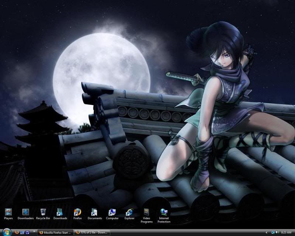Launch Firefox from the Quick Launch bar

coord(17,233)
